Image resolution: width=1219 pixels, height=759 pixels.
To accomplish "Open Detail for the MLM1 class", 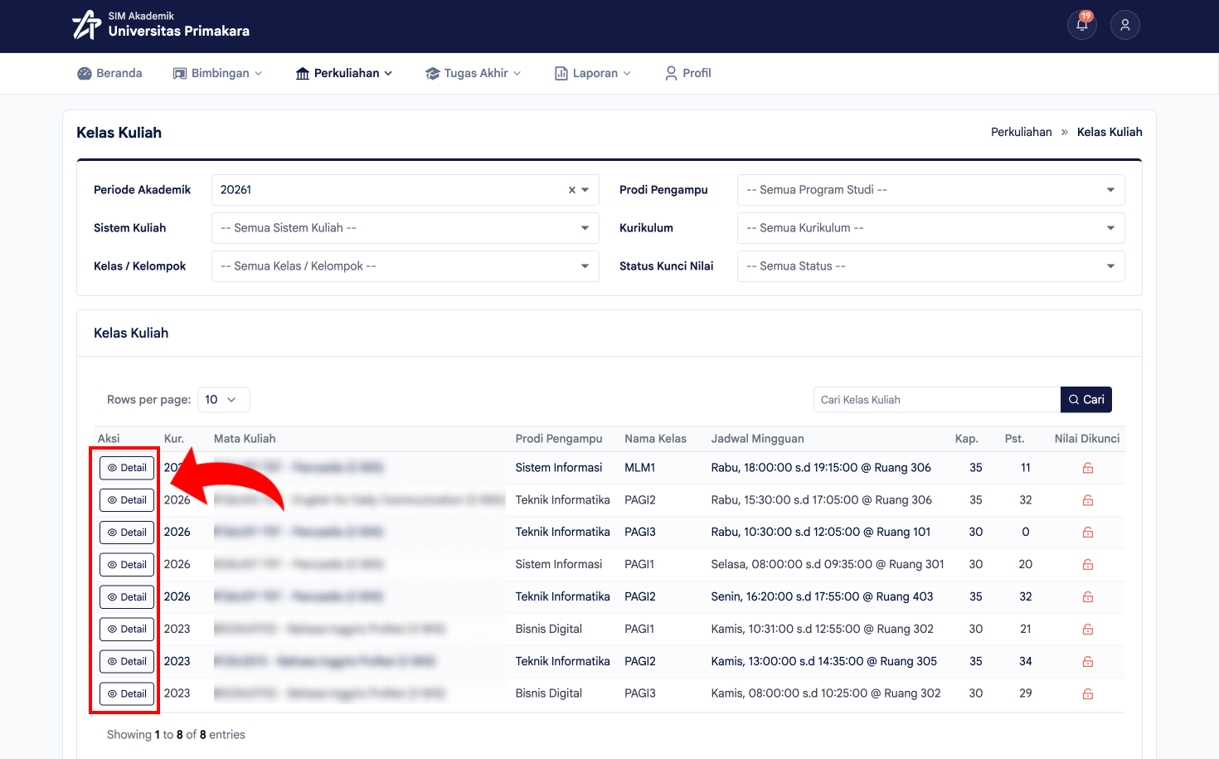I will [127, 468].
